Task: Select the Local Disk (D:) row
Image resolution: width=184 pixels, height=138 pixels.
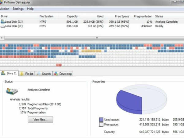Action: pyautogui.click(x=92, y=26)
